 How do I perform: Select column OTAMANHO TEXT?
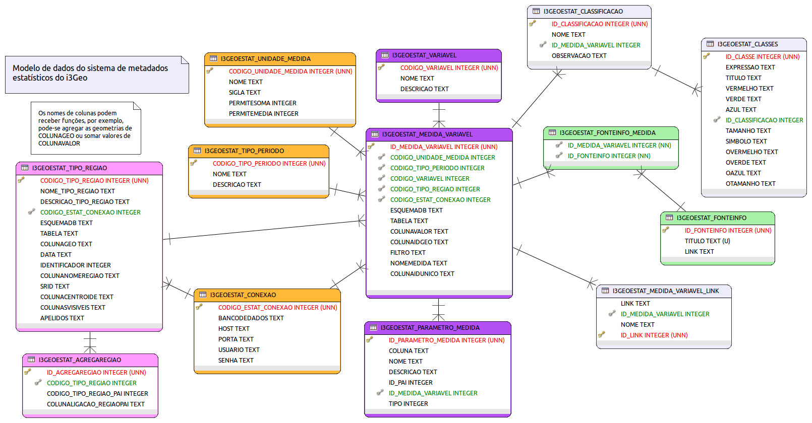point(750,184)
